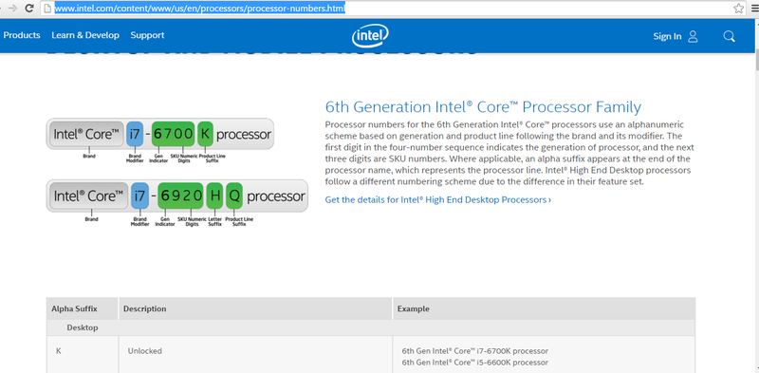
Task: Go forward with the browser arrow
Action: [13, 8]
